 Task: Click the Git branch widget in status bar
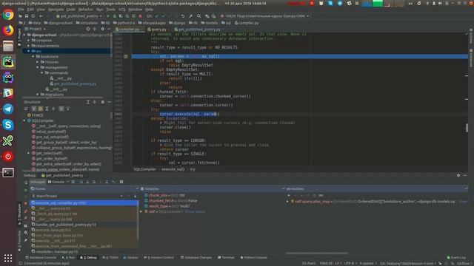point(407,263)
